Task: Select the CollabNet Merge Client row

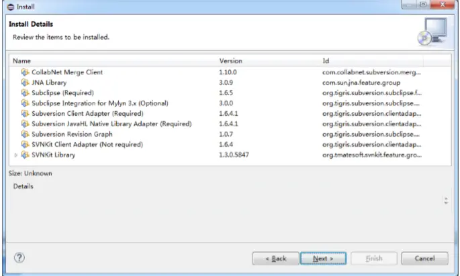Action: tap(230, 72)
